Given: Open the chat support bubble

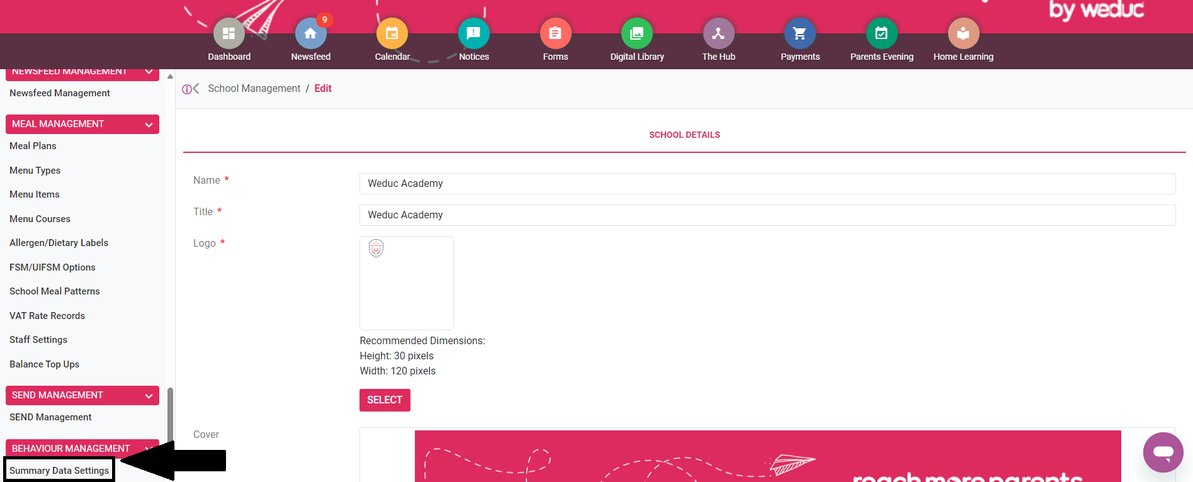Looking at the screenshot, I should point(1163,452).
